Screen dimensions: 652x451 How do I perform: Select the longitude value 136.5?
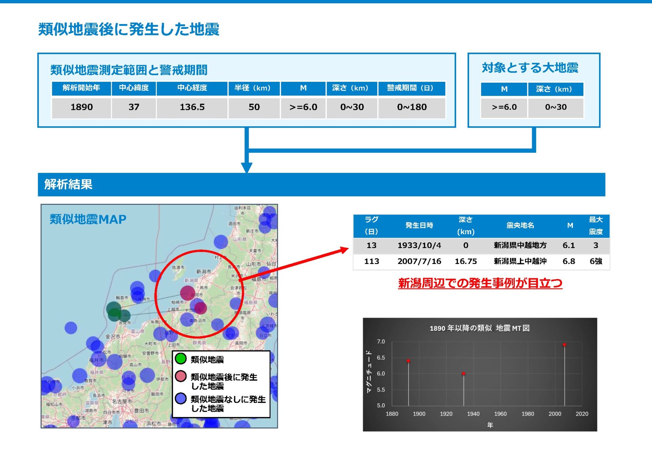point(192,107)
